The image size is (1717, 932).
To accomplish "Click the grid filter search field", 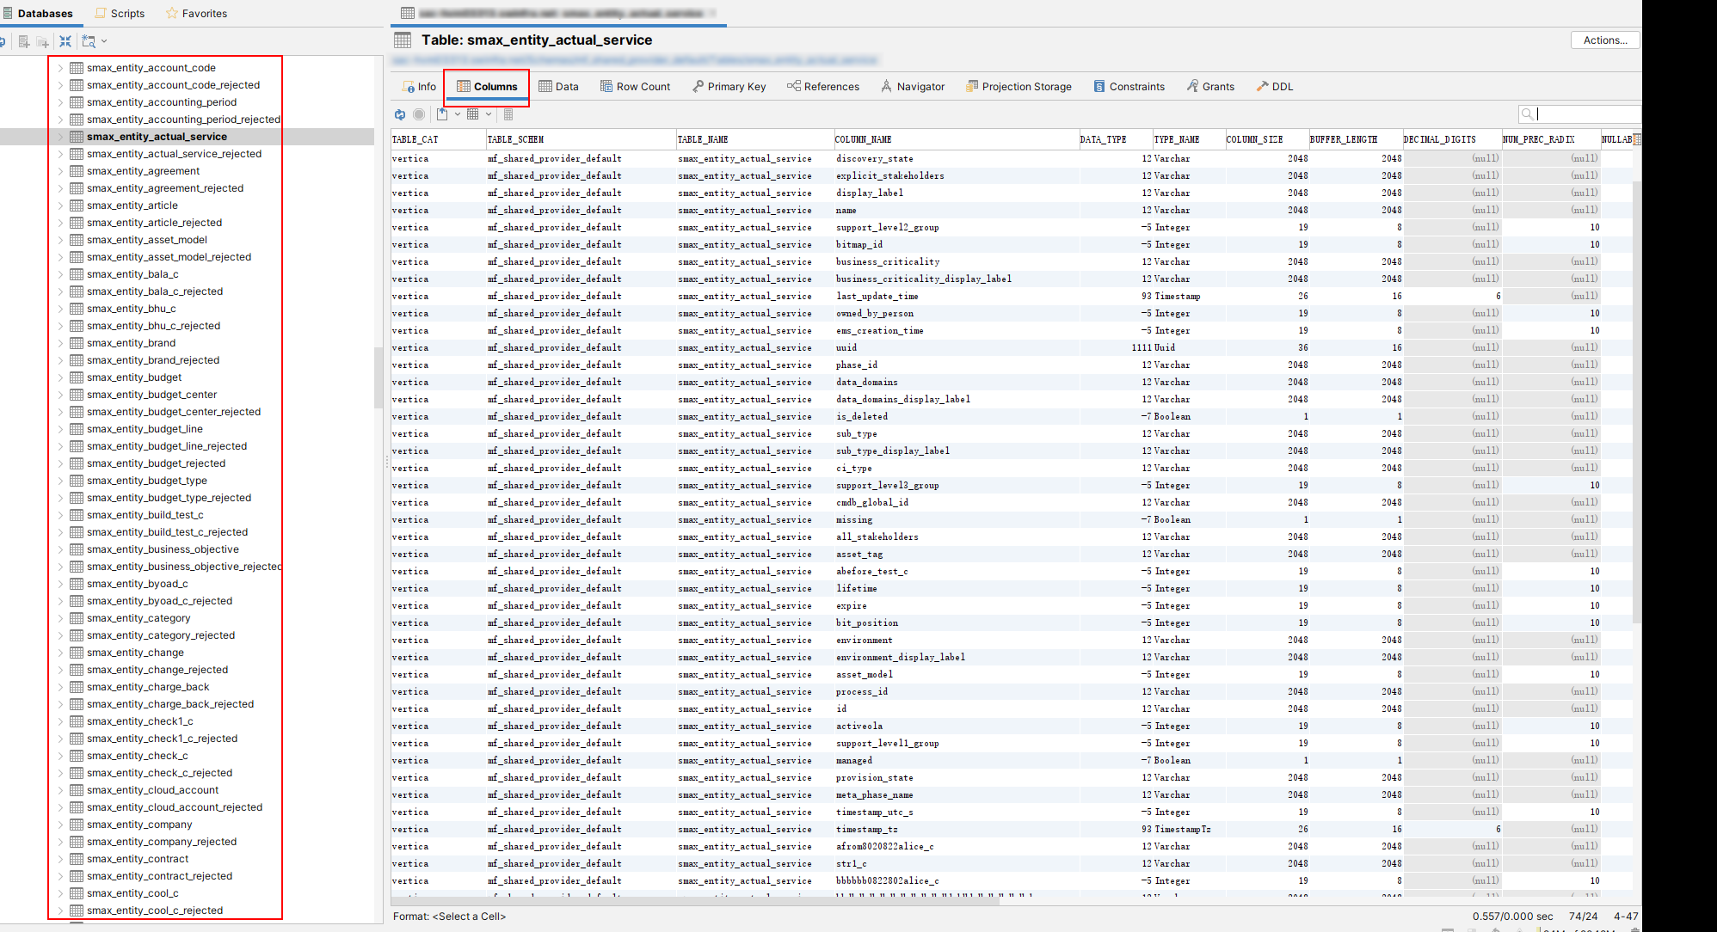I will (1587, 114).
